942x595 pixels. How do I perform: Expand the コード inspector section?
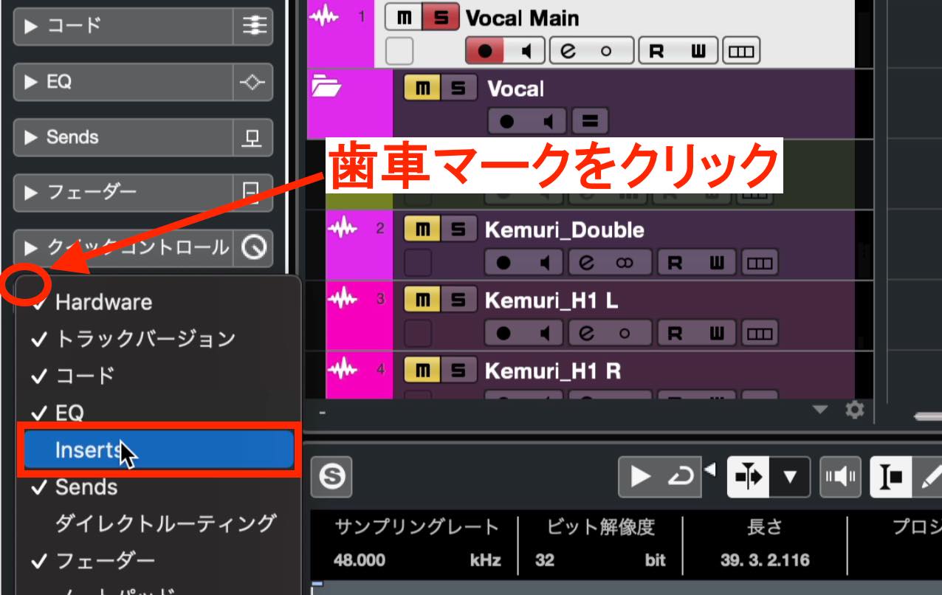[31, 26]
